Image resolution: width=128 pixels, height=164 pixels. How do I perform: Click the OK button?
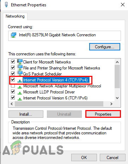84,157
